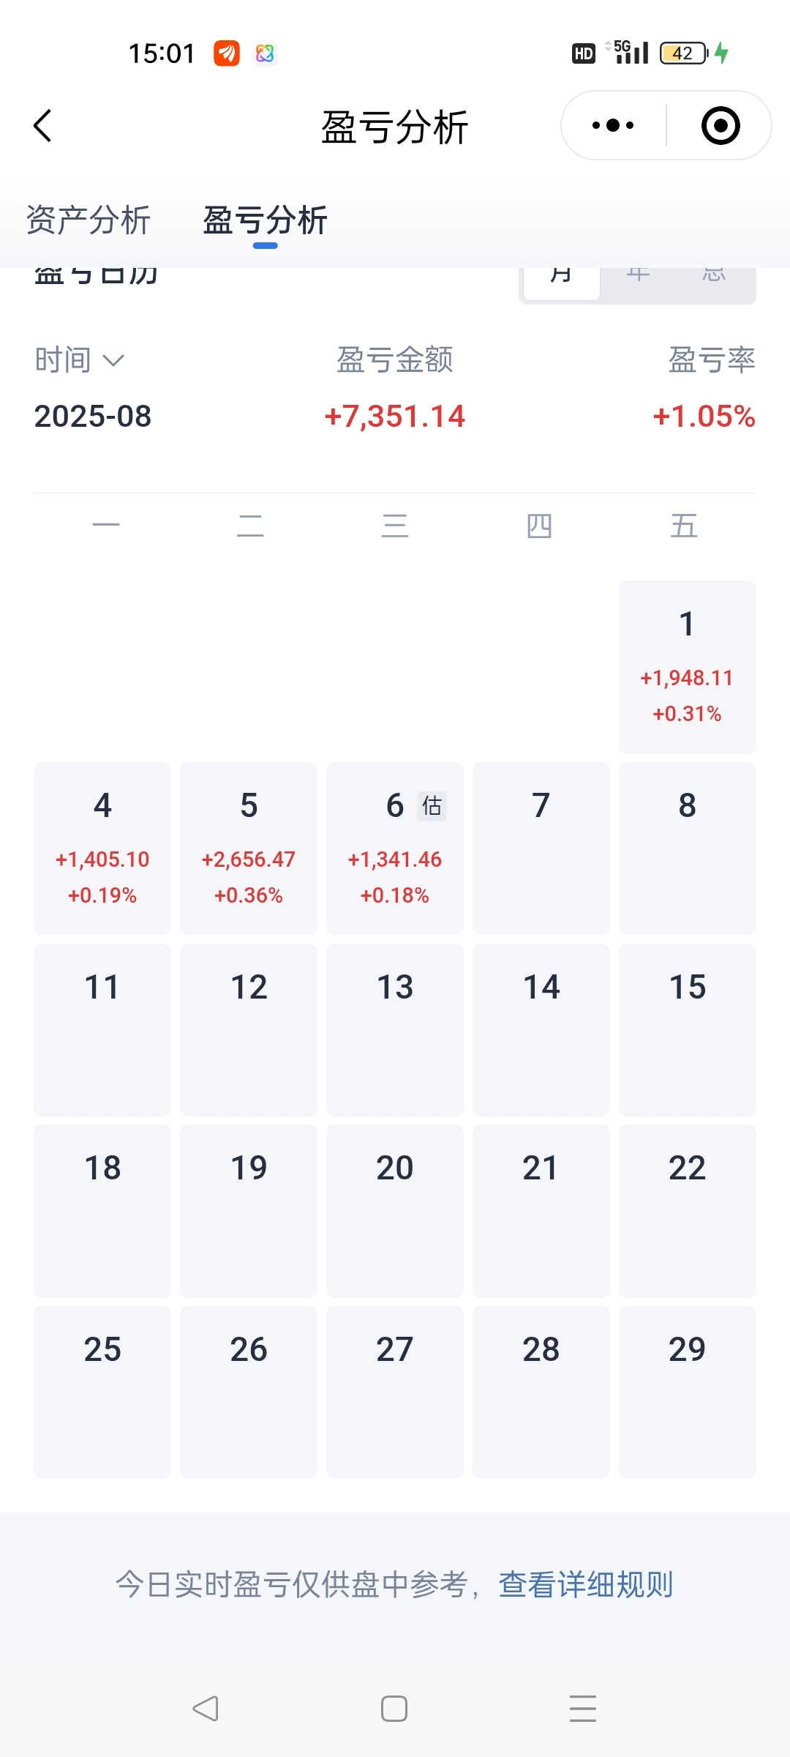Tap the Android home square button
The height and width of the screenshot is (1757, 790).
(394, 1709)
